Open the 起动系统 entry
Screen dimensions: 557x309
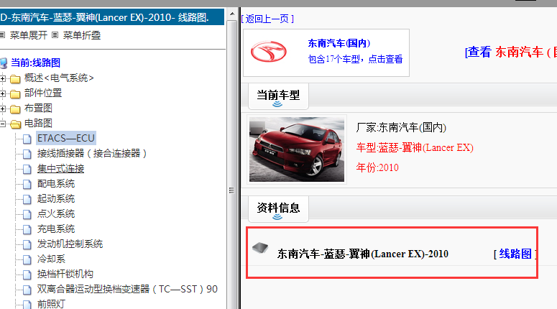(x=56, y=198)
